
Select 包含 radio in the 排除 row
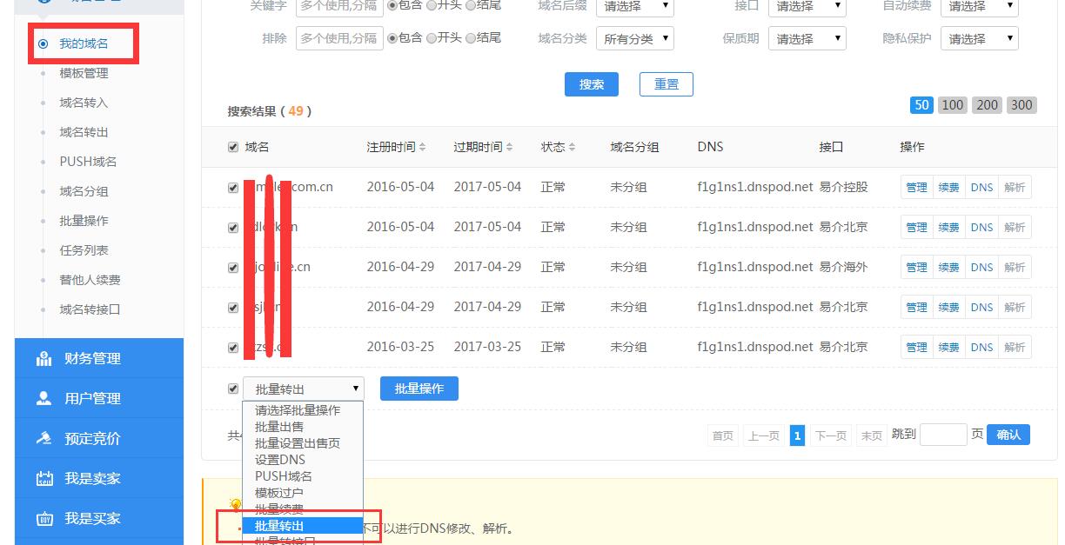pyautogui.click(x=392, y=38)
